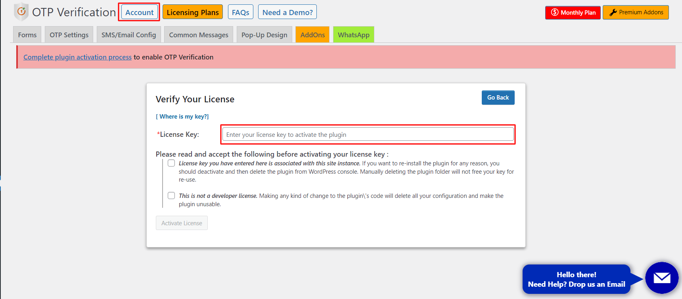Focus the License Key input field
This screenshot has height=299, width=682.
(x=368, y=134)
